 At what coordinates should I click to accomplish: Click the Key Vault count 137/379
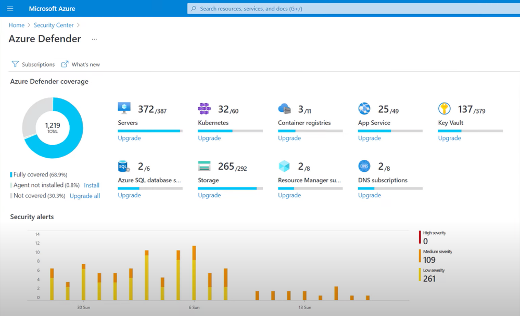(x=472, y=109)
